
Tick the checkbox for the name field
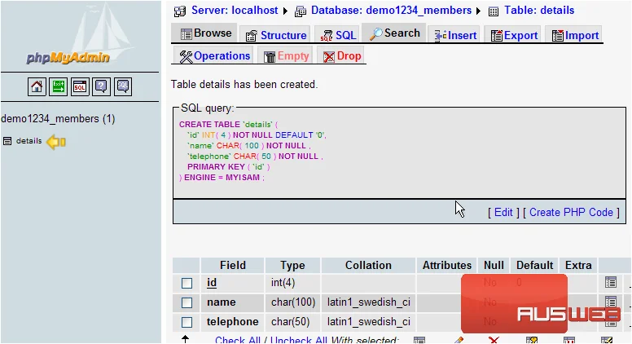(187, 302)
